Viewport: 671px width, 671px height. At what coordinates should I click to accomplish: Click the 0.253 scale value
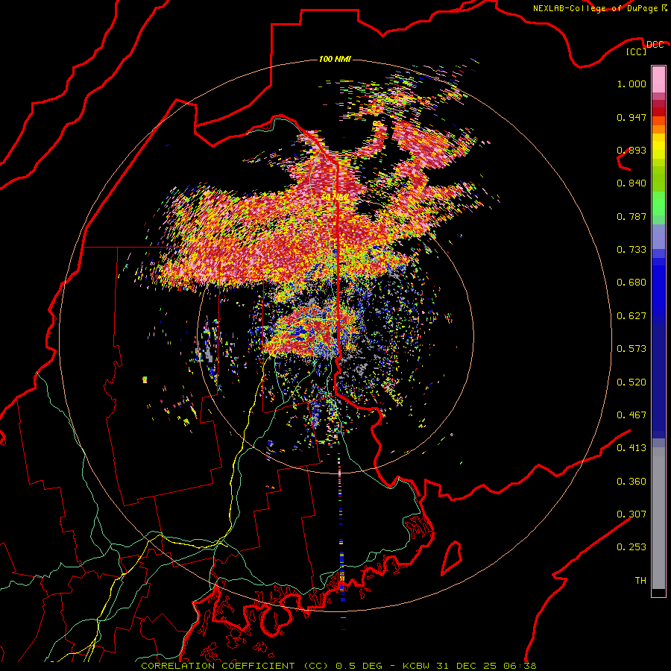point(631,547)
